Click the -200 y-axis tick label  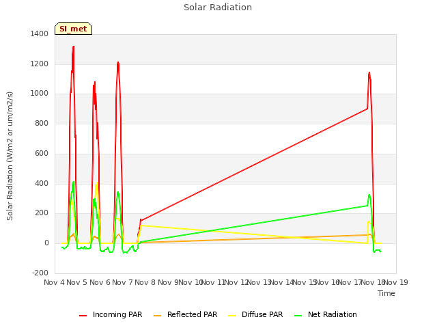click(x=40, y=273)
